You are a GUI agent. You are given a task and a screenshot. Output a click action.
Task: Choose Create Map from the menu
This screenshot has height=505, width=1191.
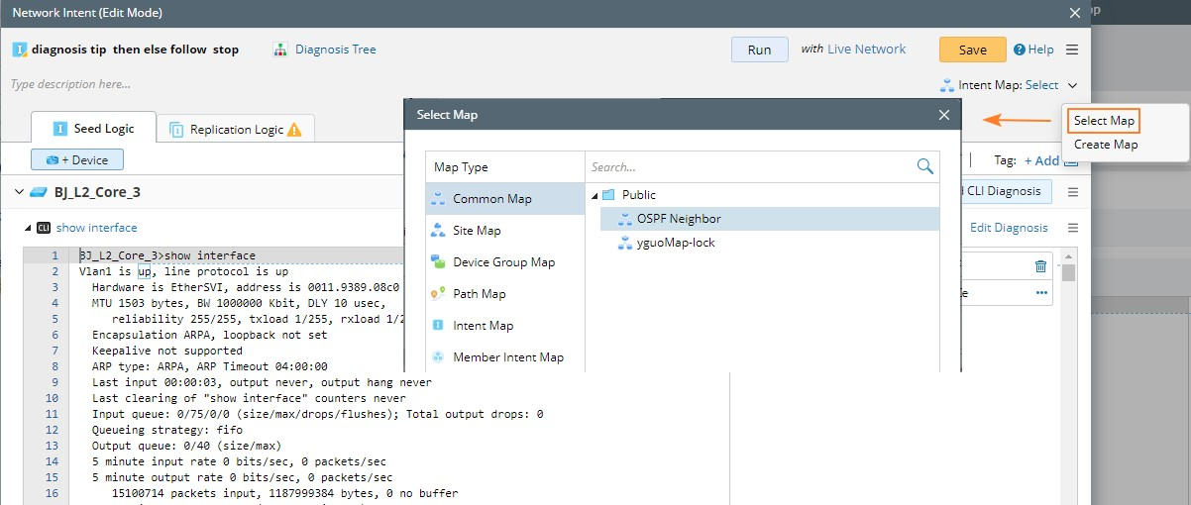point(1106,145)
